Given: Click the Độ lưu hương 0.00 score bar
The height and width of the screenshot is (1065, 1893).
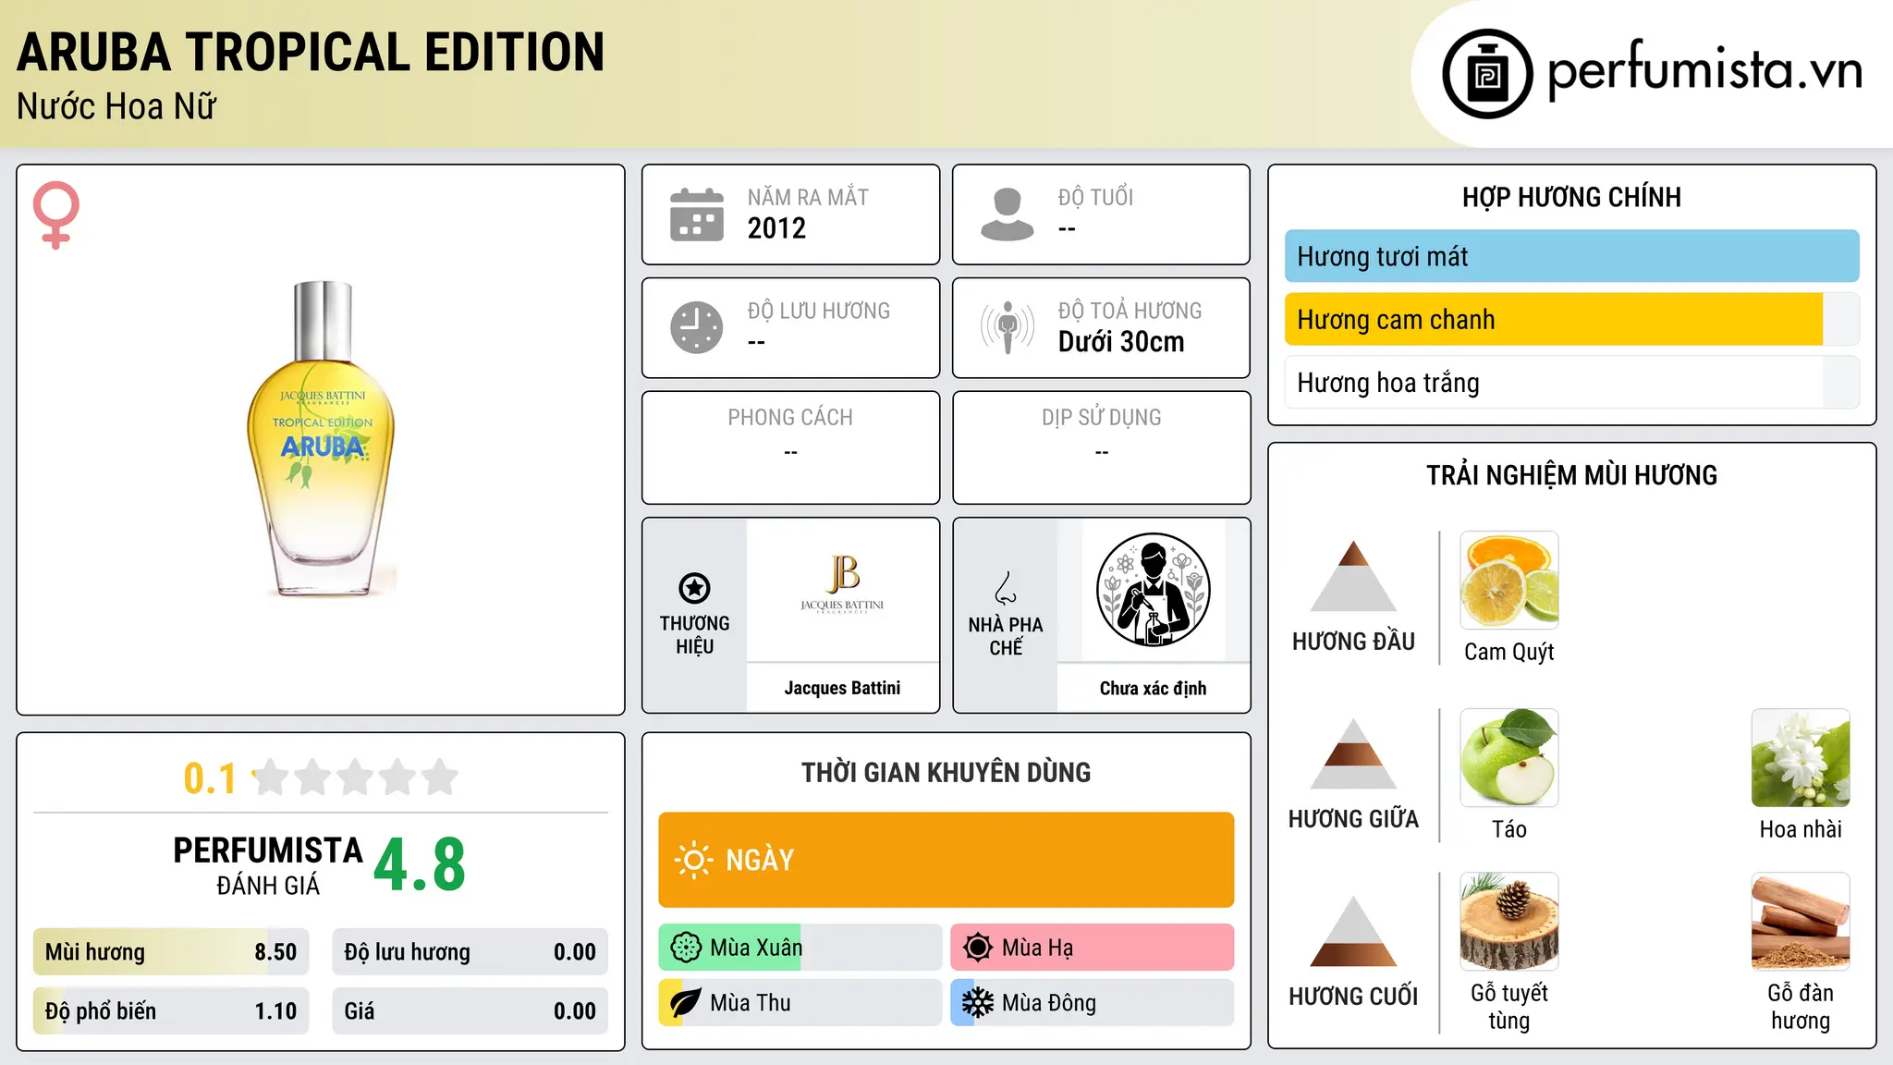Looking at the screenshot, I should coord(470,952).
